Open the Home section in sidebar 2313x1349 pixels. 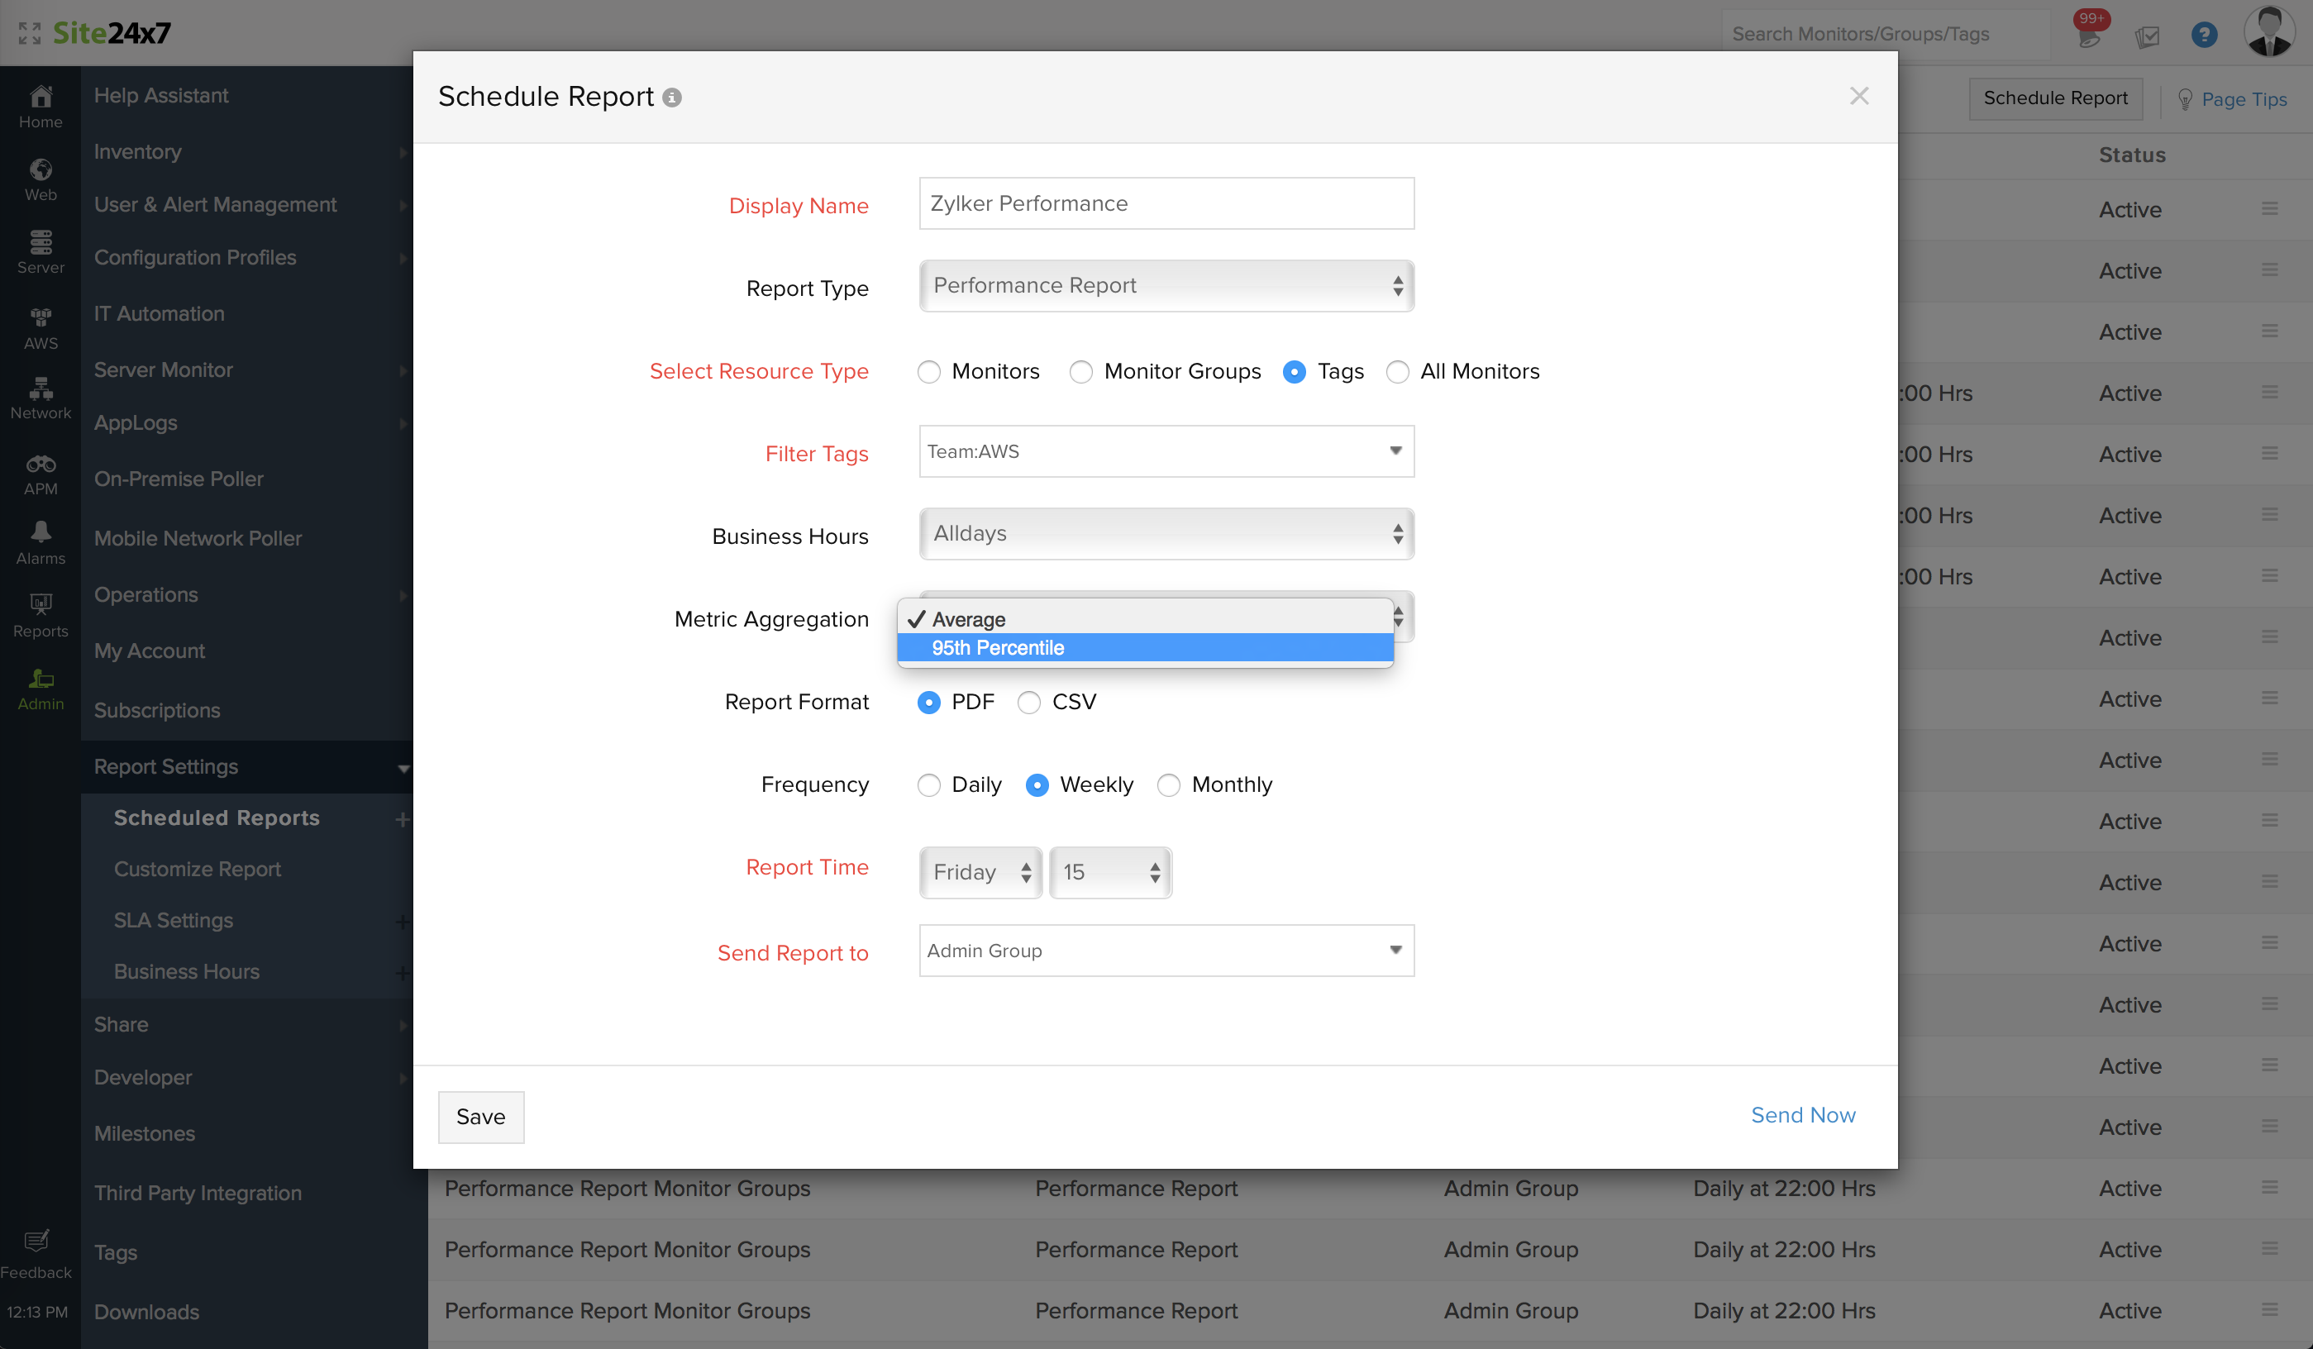41,107
